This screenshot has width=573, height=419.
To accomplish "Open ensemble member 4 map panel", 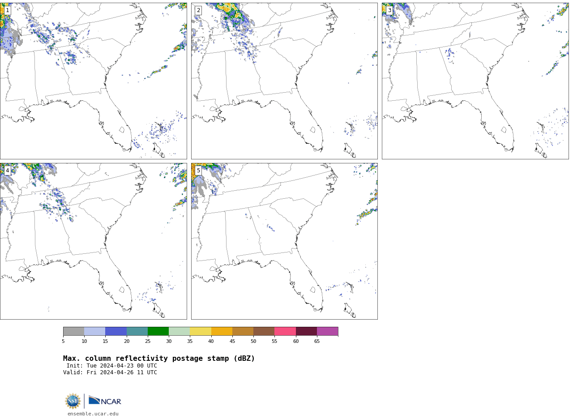I will tap(94, 241).
